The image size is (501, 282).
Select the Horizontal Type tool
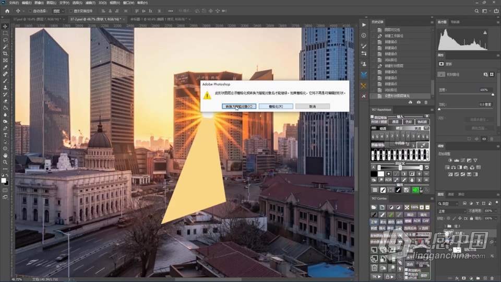(5, 135)
